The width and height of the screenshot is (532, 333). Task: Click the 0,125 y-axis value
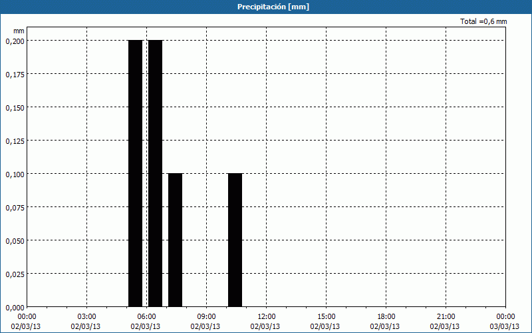15,141
